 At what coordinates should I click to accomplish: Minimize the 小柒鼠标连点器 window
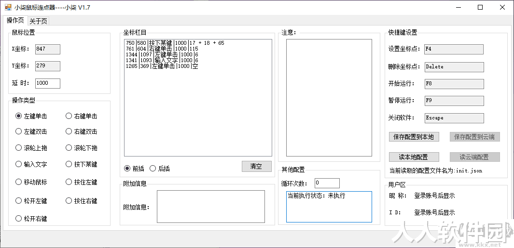(458, 8)
